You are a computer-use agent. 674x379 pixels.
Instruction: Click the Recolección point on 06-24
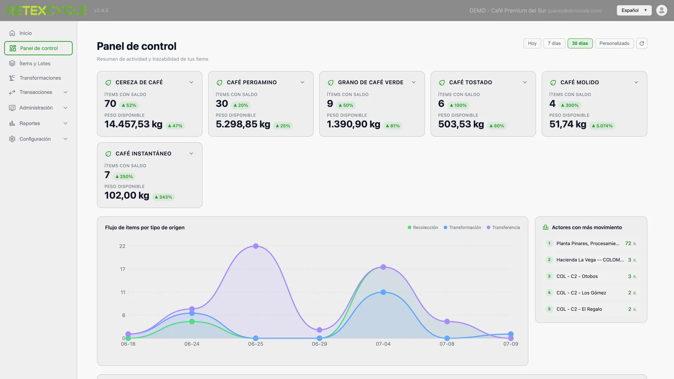tap(192, 322)
